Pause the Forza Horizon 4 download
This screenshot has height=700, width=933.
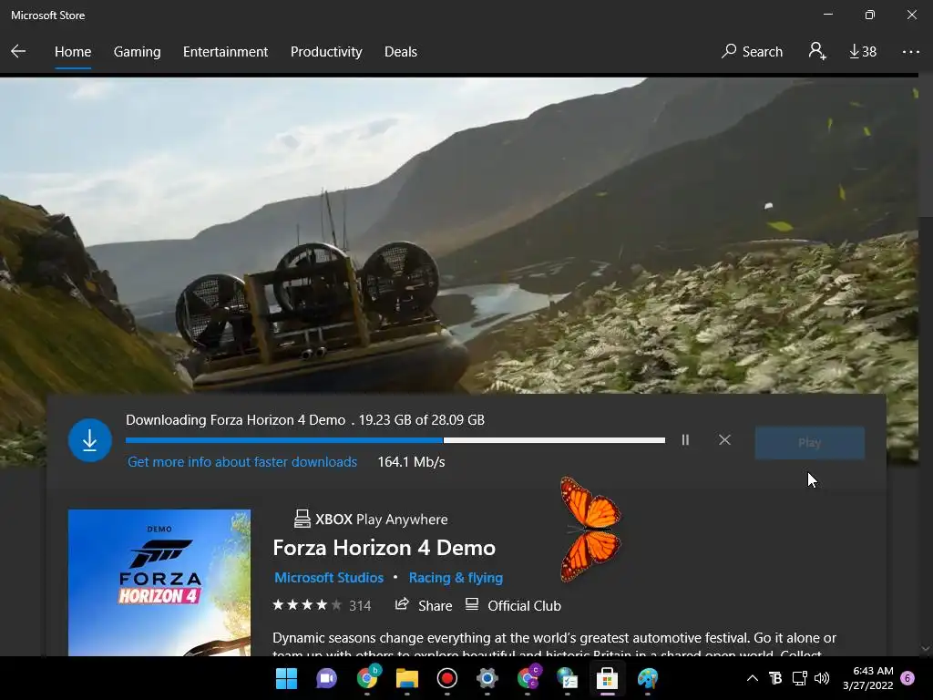coord(685,440)
